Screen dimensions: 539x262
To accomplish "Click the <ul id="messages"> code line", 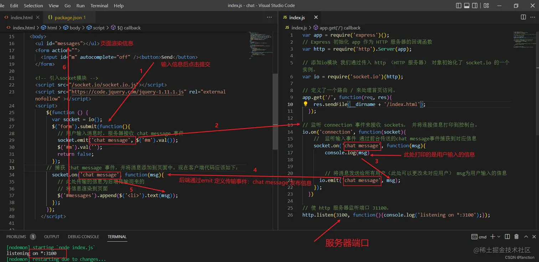I will (67, 43).
